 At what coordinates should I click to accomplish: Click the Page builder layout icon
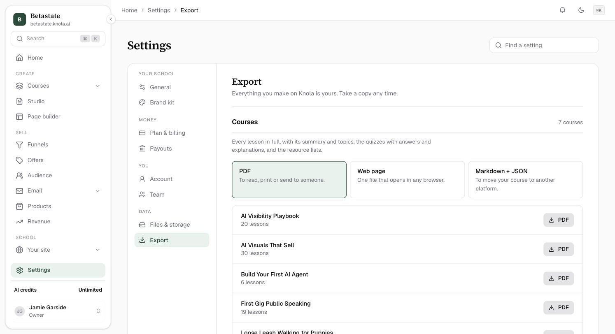click(19, 116)
